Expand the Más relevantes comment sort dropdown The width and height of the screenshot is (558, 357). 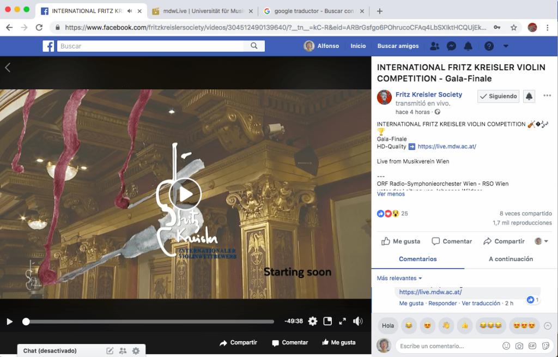399,279
